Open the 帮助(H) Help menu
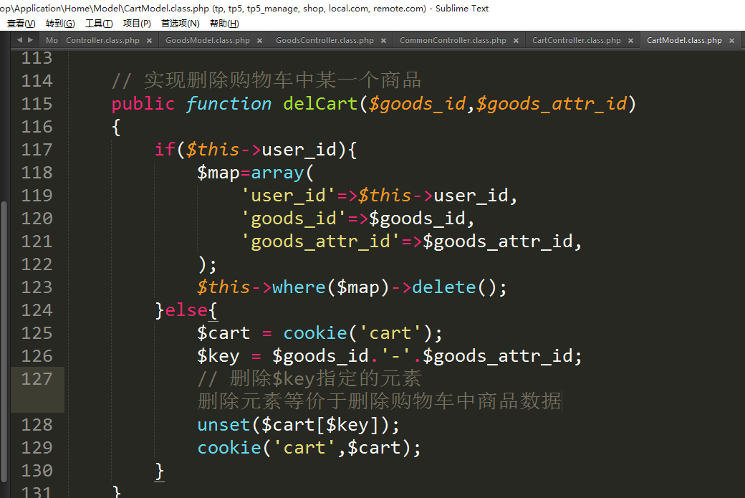Screen dimensions: 745x498 (x=224, y=24)
